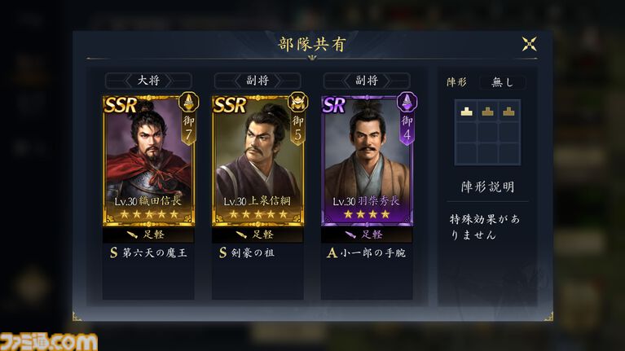Select the first formation unit icon in the grid
Viewport: 625px width, 351px height.
pyautogui.click(x=466, y=112)
